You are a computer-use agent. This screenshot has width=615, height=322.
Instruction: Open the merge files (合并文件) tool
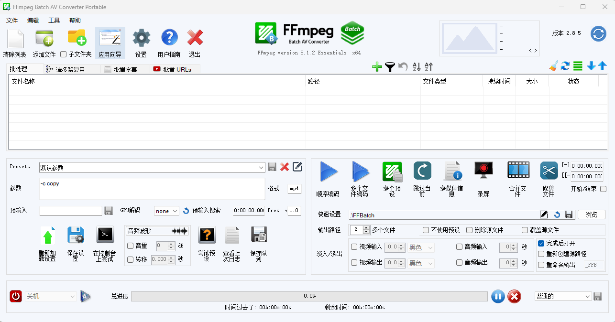517,170
